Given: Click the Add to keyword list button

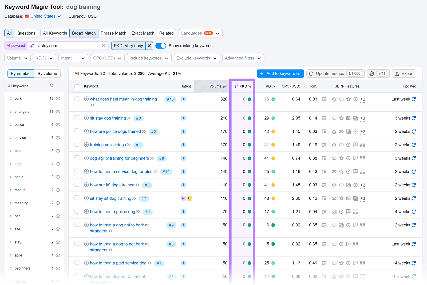Looking at the screenshot, I should click(x=280, y=74).
